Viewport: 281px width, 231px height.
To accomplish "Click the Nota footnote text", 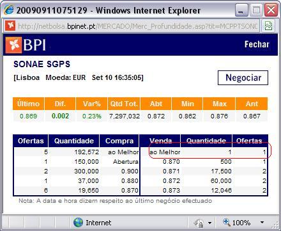I will (x=115, y=201).
